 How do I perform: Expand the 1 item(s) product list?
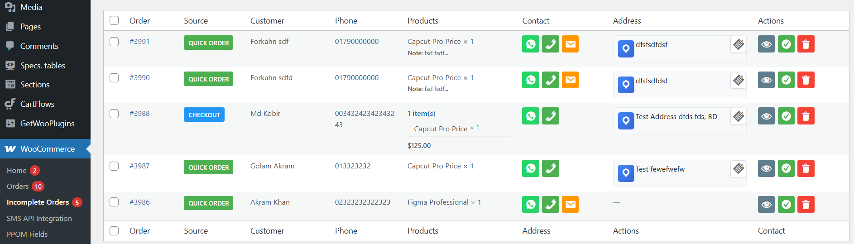coord(421,114)
